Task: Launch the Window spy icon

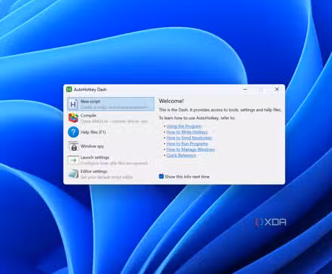Action: click(x=73, y=146)
